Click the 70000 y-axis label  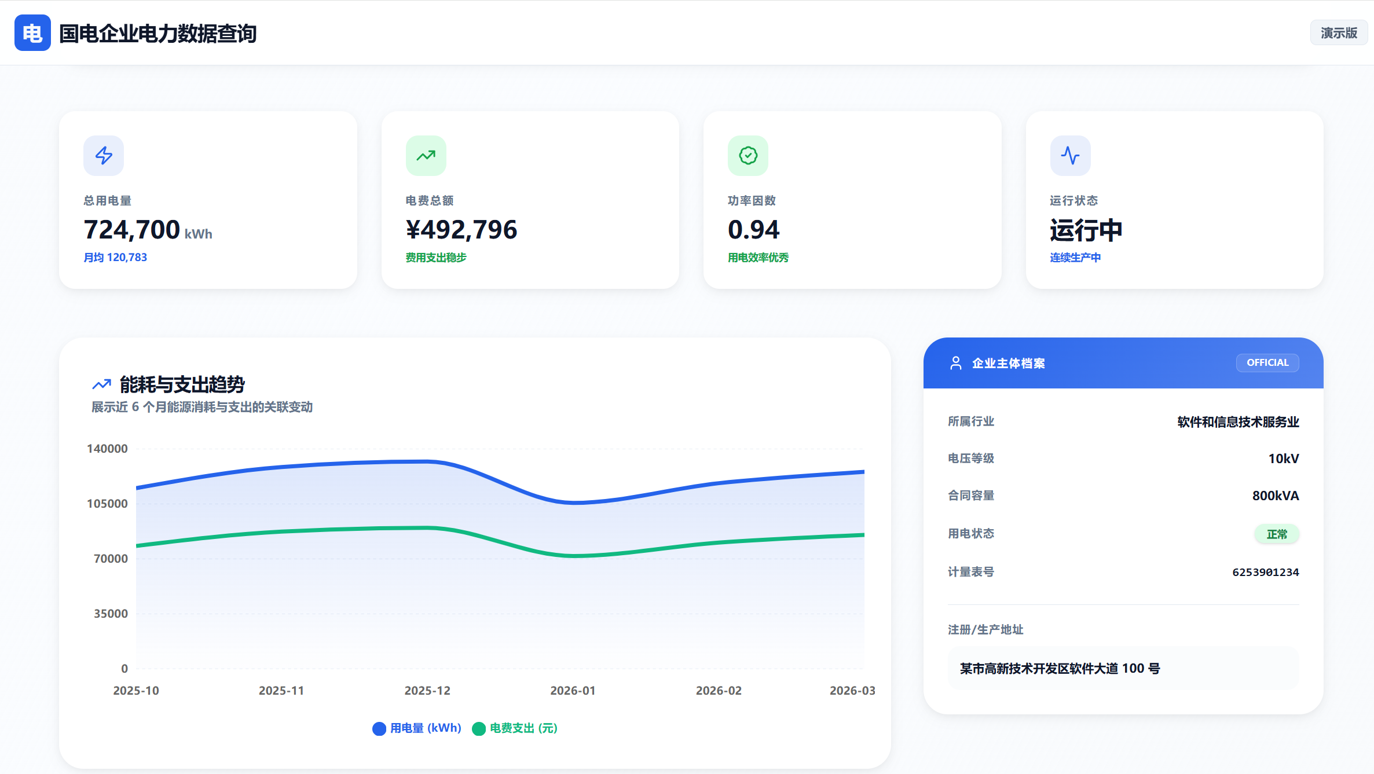(111, 559)
